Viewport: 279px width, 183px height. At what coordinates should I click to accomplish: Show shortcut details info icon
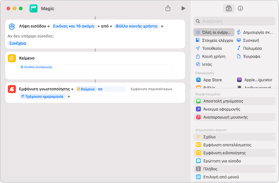(240, 8)
